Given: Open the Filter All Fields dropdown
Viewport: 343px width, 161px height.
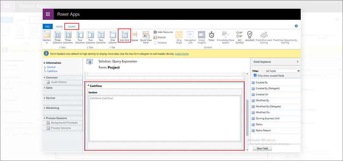Looking at the screenshot, I should pyautogui.click(x=283, y=71).
